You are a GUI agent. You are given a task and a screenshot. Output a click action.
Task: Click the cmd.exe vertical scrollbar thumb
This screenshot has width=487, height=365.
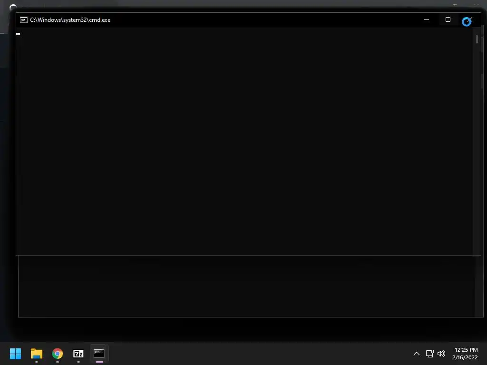click(477, 39)
